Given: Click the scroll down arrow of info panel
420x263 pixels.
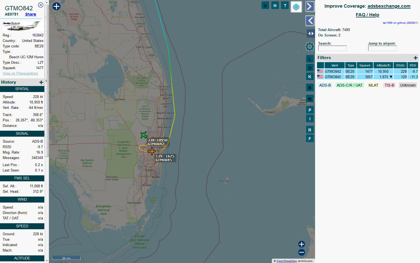Looking at the screenshot, I should [47, 261].
